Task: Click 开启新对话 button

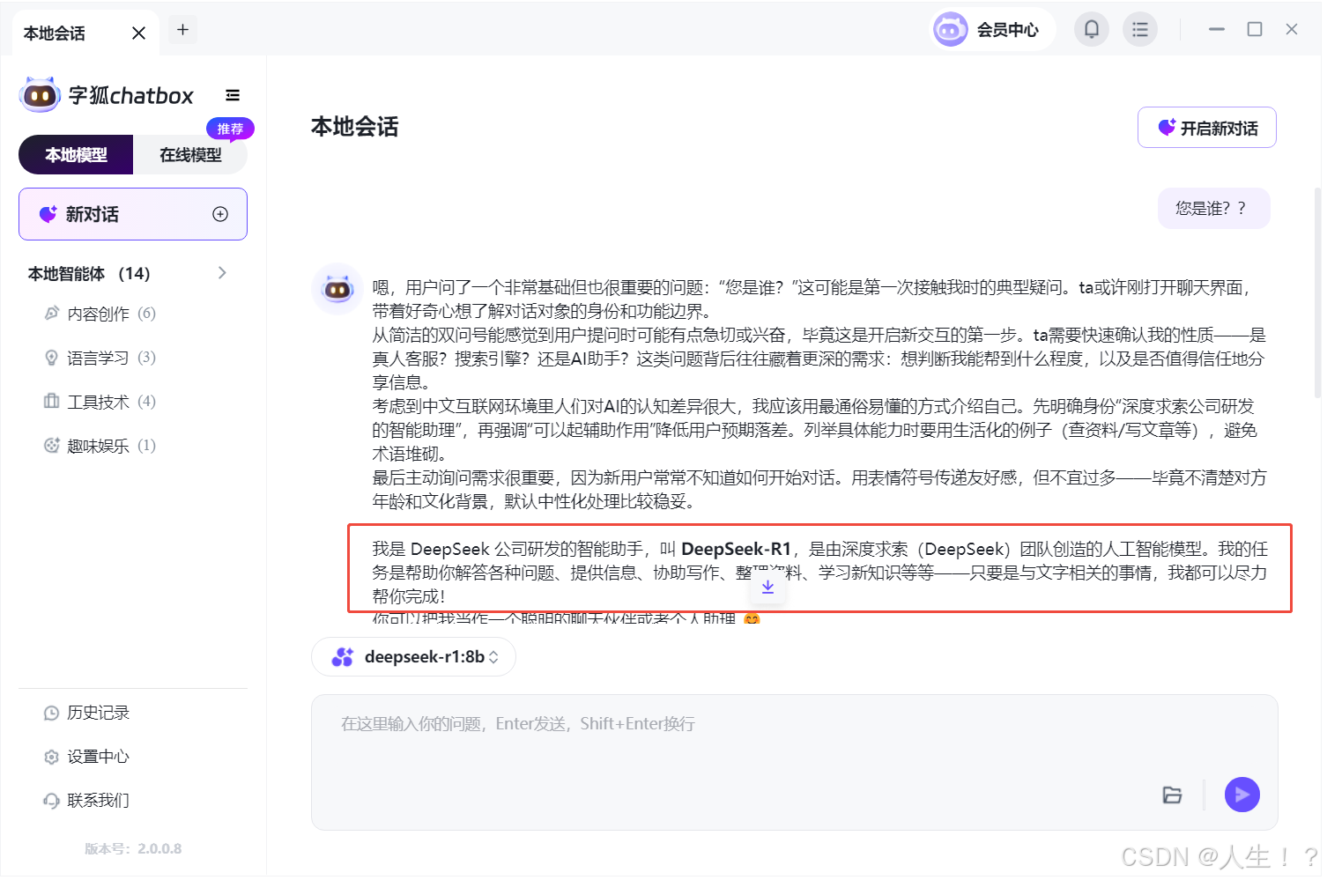Action: coord(1206,128)
